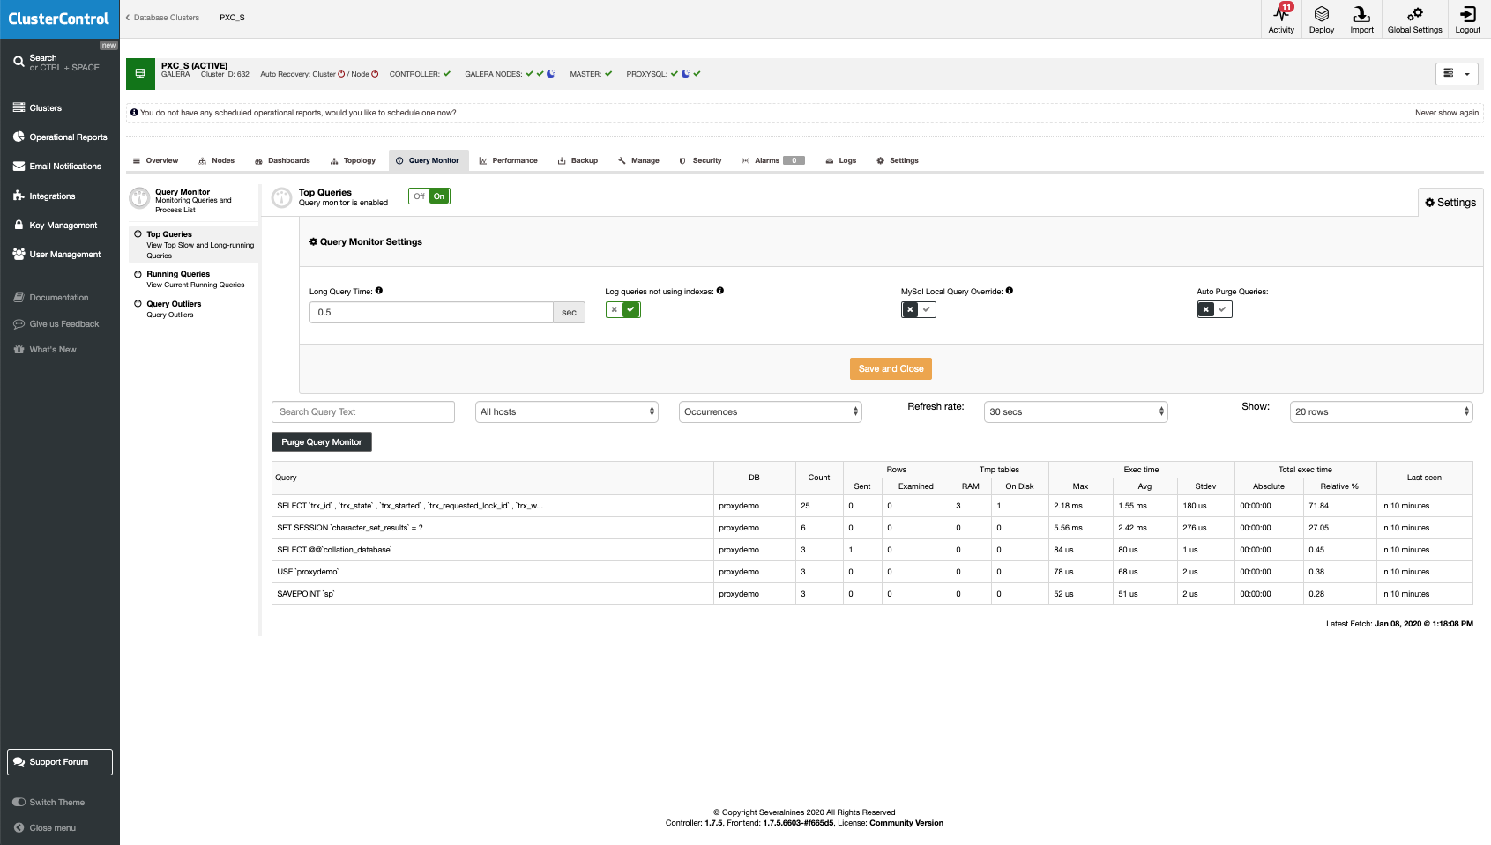The height and width of the screenshot is (845, 1491).
Task: Switch to the Overview tab
Action: [x=155, y=160]
